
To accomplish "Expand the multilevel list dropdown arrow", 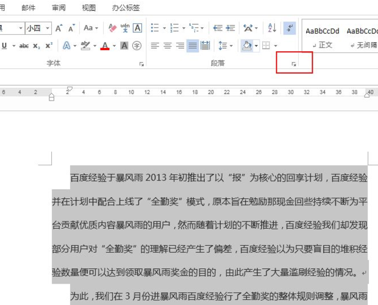I will [202, 28].
